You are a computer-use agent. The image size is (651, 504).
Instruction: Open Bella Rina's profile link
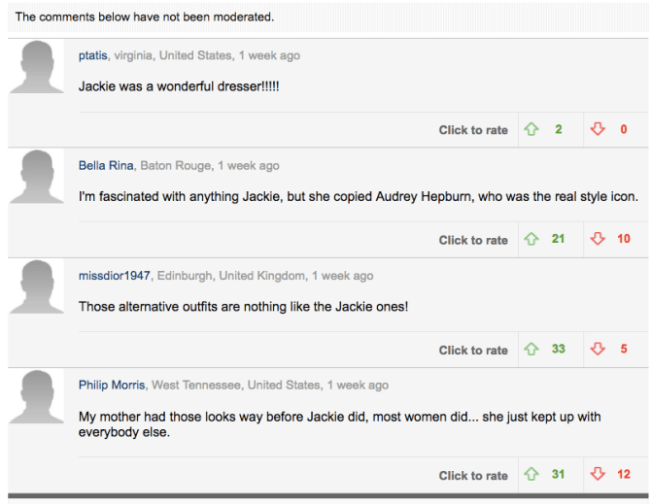pos(106,166)
